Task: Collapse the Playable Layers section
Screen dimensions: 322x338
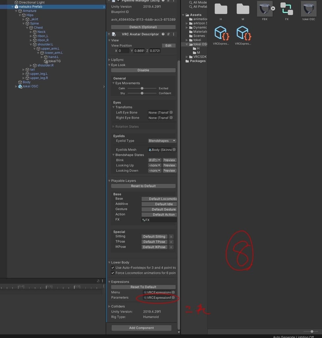Action: pos(109,181)
